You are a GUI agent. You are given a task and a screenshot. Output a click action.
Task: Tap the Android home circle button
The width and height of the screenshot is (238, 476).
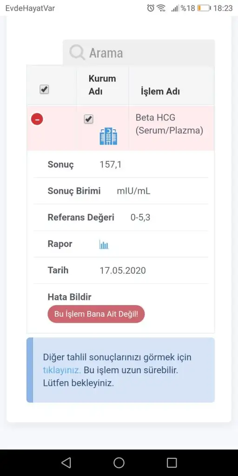119,463
